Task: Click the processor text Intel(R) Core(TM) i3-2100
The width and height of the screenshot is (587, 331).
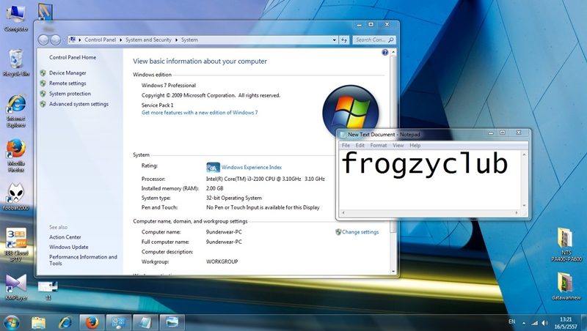Action: [266, 179]
